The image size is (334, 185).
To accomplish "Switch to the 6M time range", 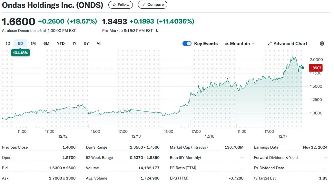I will tap(46, 44).
